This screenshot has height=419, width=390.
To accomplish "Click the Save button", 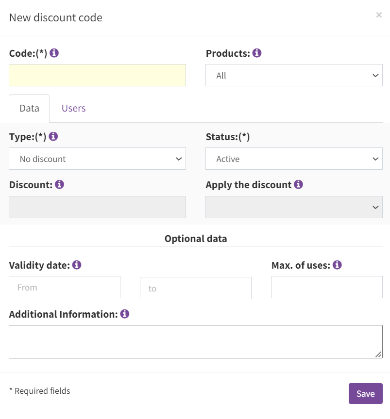I will click(365, 393).
